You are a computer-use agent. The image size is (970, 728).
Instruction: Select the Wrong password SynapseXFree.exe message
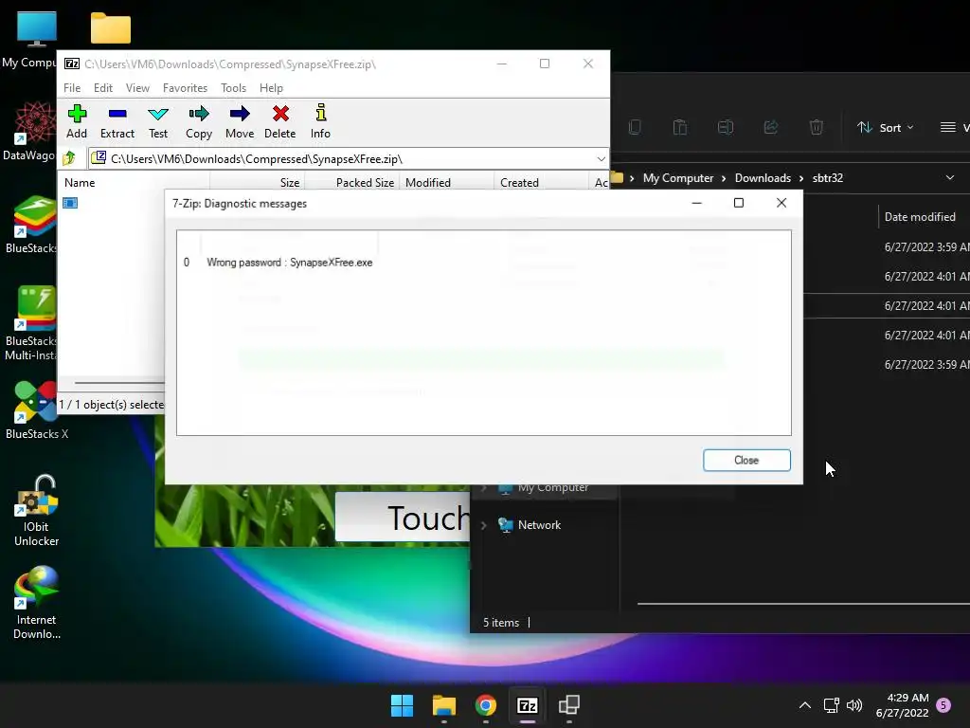pyautogui.click(x=290, y=263)
